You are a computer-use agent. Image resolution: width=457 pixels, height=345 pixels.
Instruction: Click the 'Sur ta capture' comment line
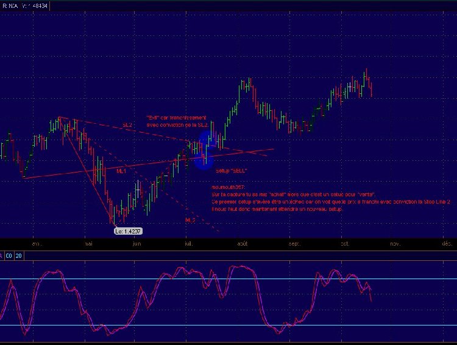[294, 194]
